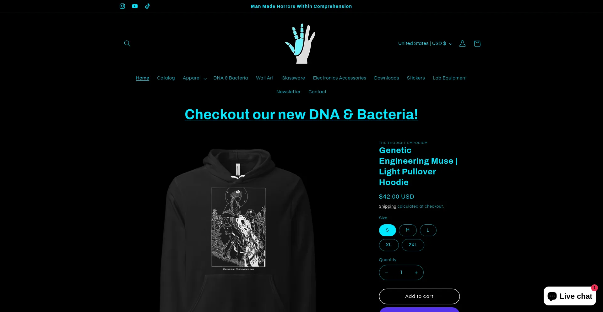Open the search magnifier icon
Viewport: 603px width, 312px height.
pos(127,44)
